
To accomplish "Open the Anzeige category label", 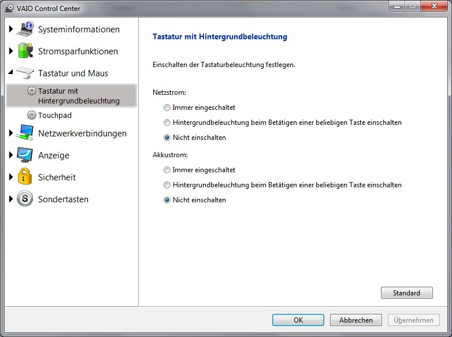I will [x=54, y=155].
